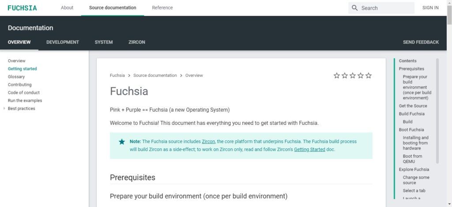This screenshot has height=207, width=452.
Task: Focus the Search input field
Action: tap(381, 8)
